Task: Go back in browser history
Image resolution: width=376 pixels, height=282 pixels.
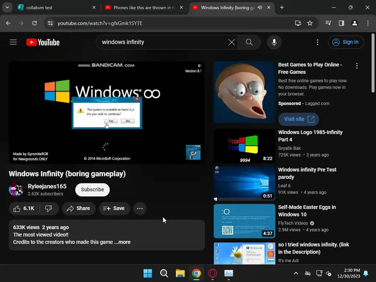Action: point(8,23)
